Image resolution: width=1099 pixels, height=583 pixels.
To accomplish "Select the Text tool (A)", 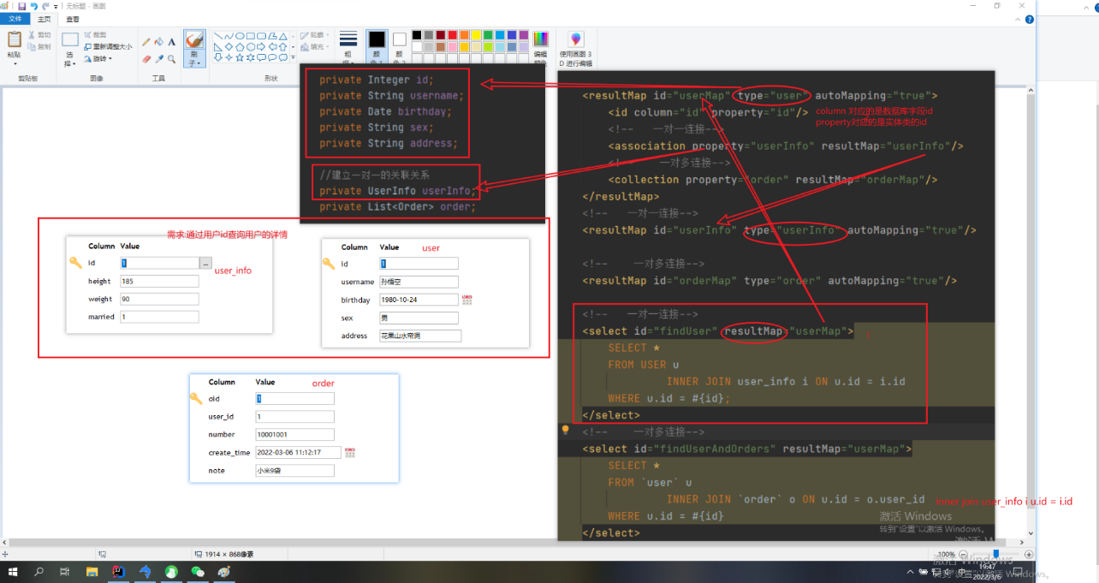I will point(172,41).
